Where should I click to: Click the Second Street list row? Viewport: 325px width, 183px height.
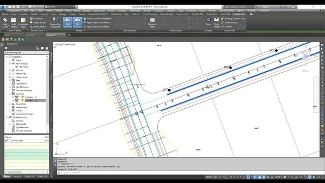26,141
